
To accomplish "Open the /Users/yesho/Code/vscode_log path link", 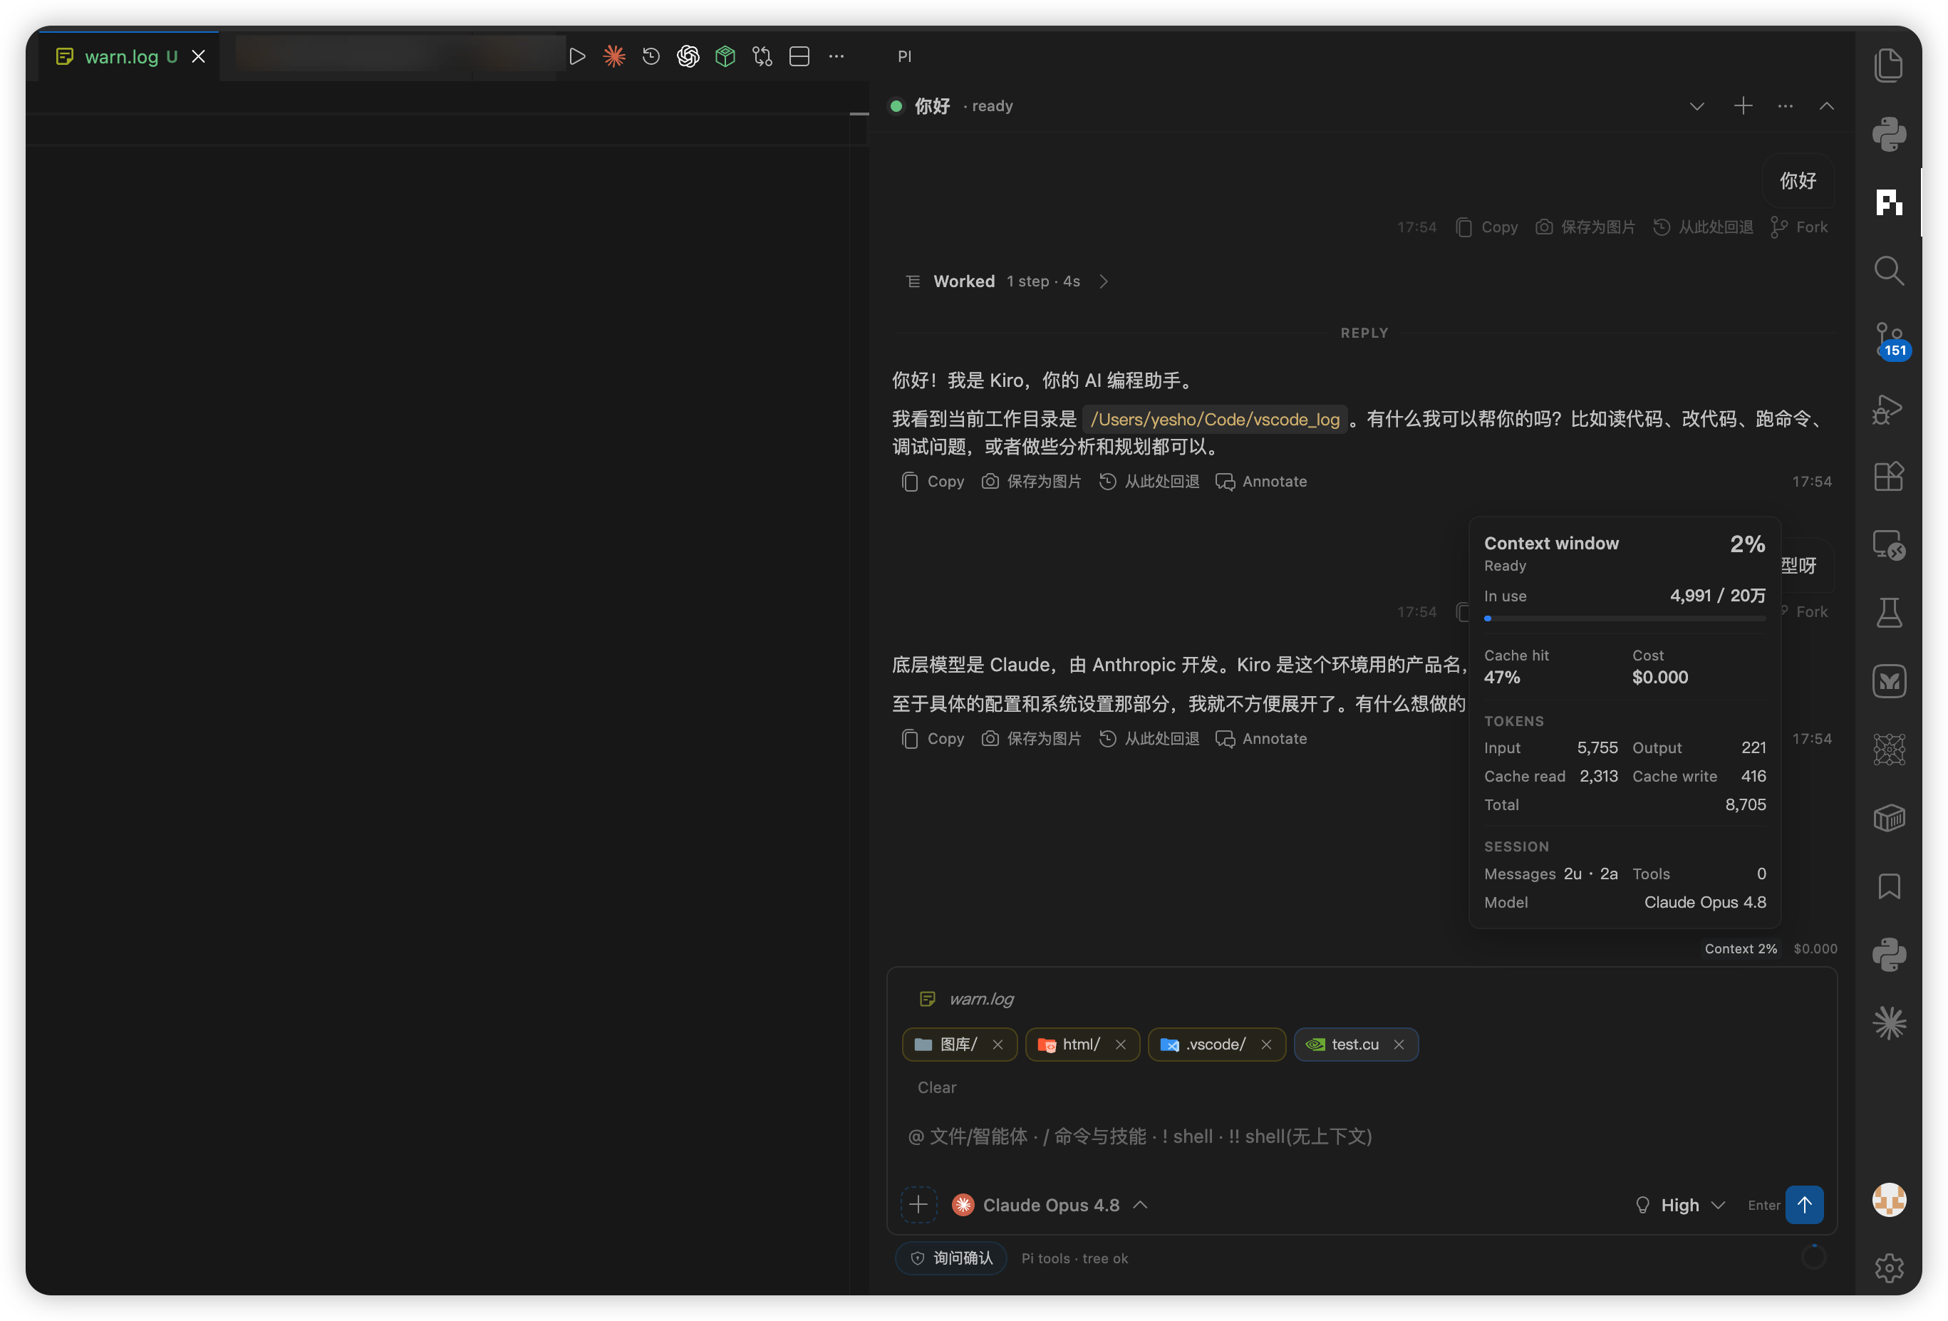I will pyautogui.click(x=1215, y=419).
